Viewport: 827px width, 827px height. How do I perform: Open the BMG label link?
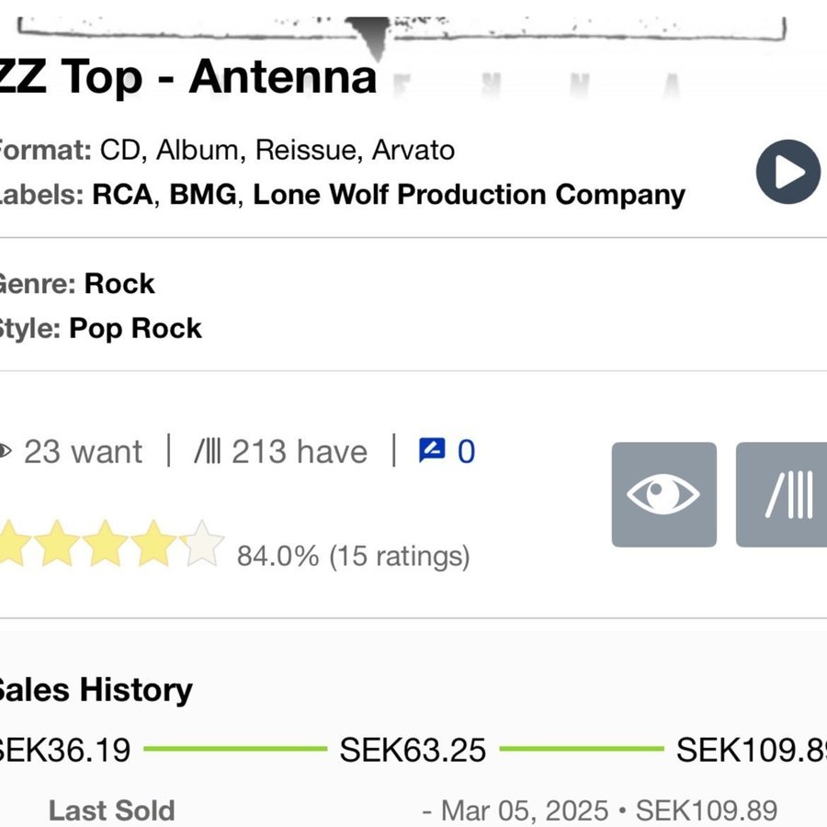pos(202,195)
